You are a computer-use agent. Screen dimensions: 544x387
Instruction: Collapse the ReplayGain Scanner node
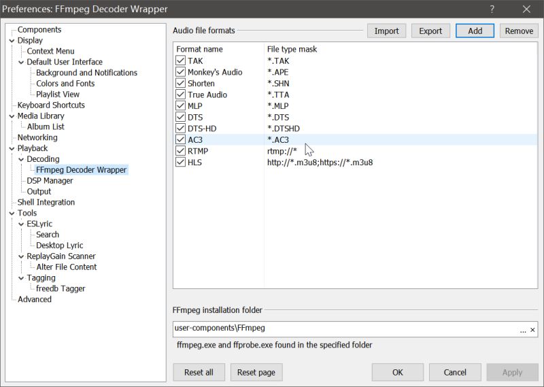tap(21, 256)
